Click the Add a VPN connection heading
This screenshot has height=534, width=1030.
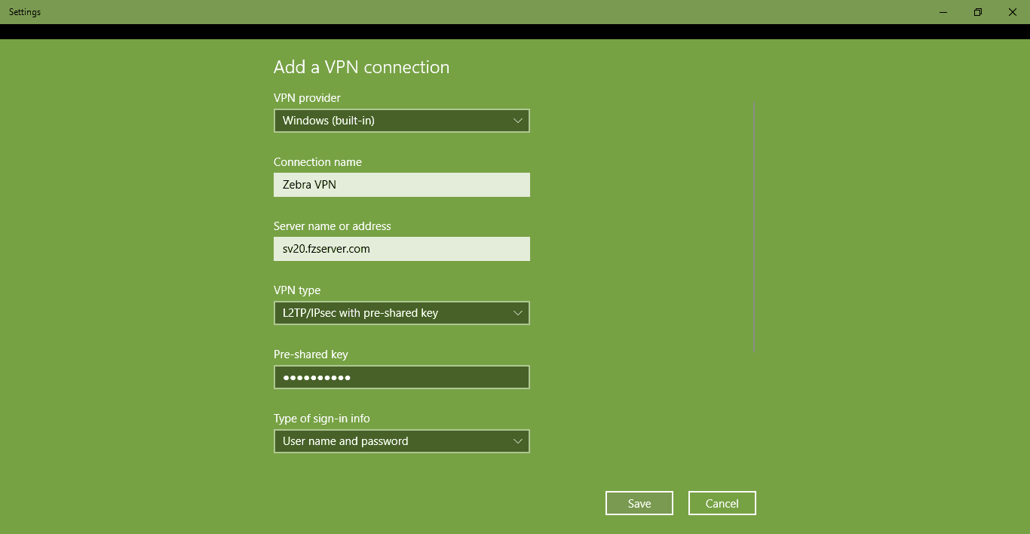coord(361,67)
